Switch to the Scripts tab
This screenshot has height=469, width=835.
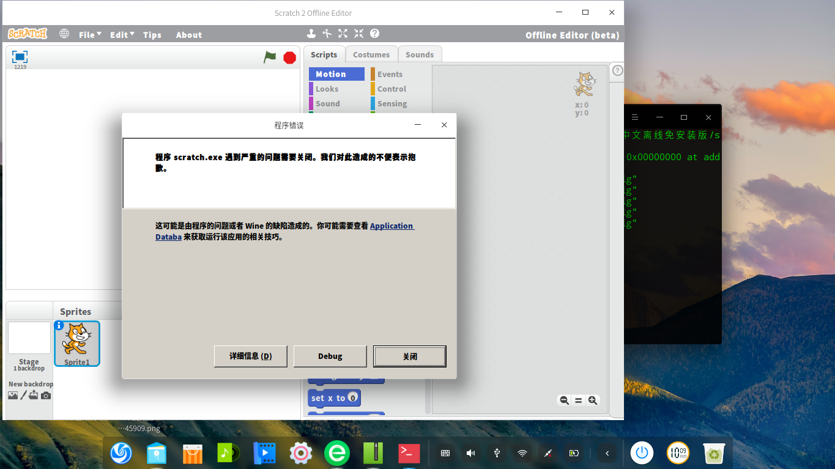point(324,54)
